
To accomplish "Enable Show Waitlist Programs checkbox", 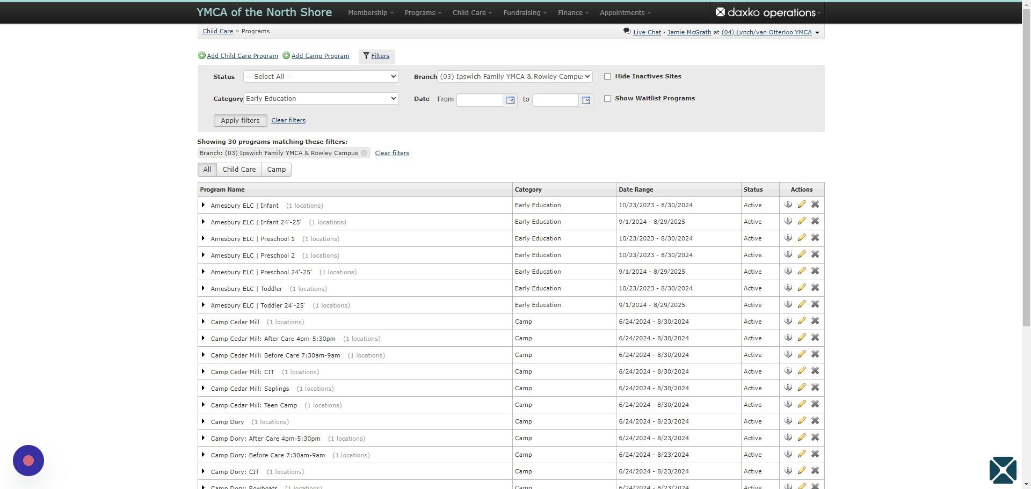I will coord(607,99).
